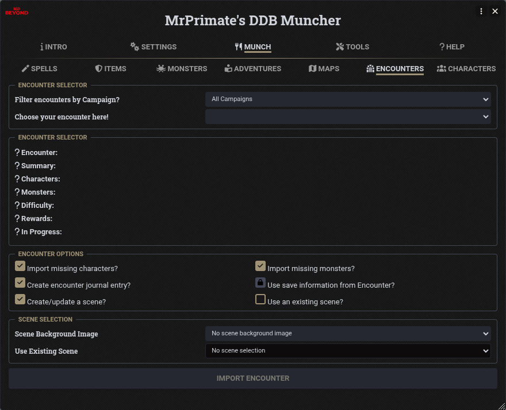The height and width of the screenshot is (410, 506).
Task: Open the Characters sub-tab
Action: click(466, 69)
